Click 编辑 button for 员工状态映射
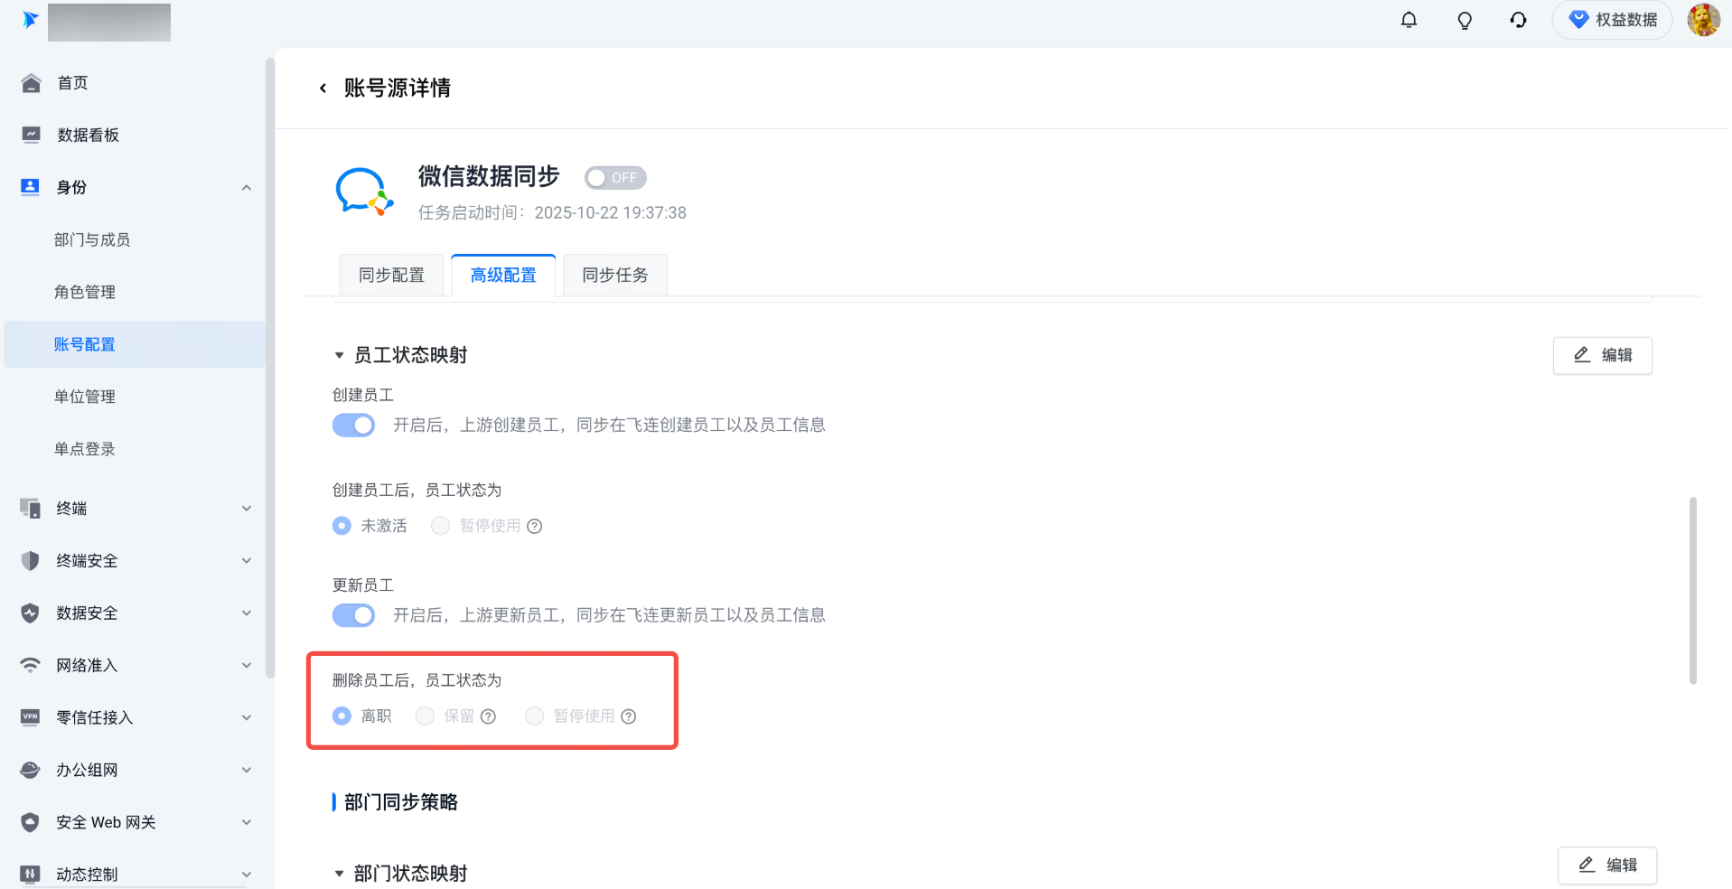Viewport: 1732px width, 889px height. (1603, 356)
